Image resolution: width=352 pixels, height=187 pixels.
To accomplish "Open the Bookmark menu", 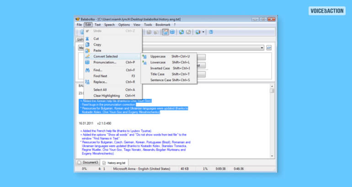I will [163, 25].
